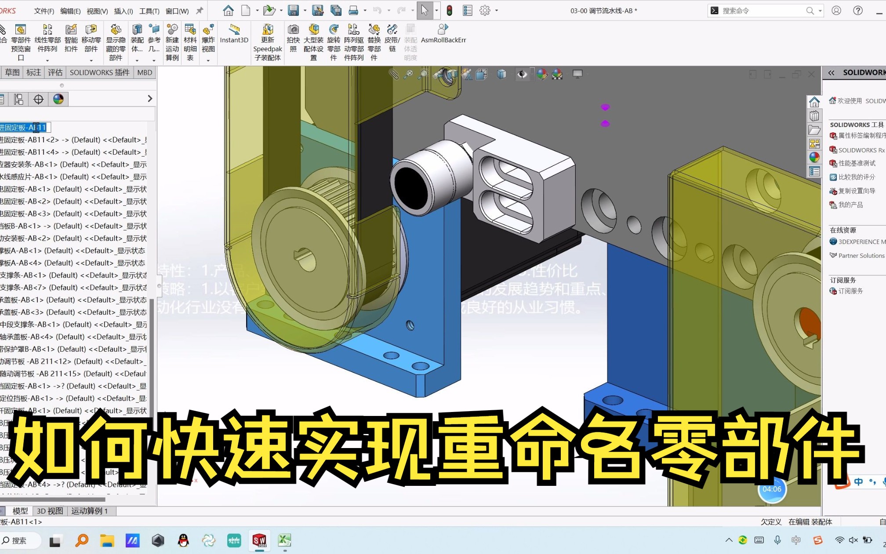Select the 爆炸视图 (Exploded View) tool
This screenshot has width=886, height=554.
[x=208, y=40]
